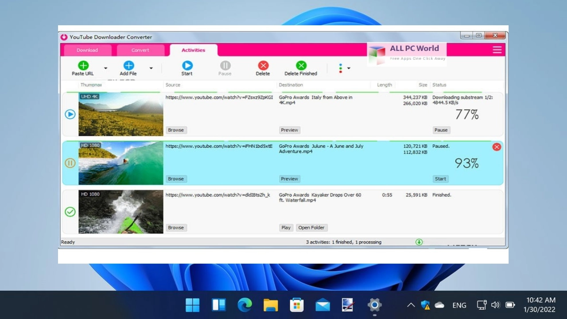Click the greyed Pause toolbar icon
This screenshot has height=319, width=567.
pos(225,66)
